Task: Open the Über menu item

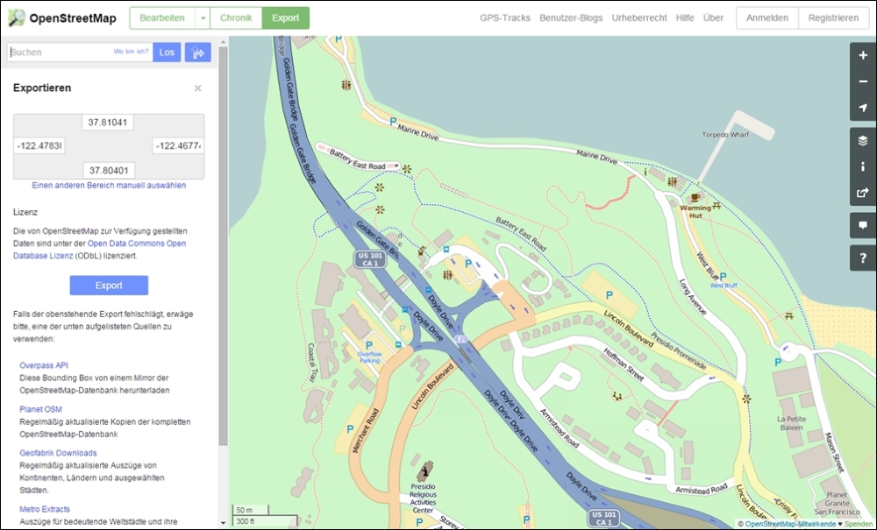Action: point(713,18)
